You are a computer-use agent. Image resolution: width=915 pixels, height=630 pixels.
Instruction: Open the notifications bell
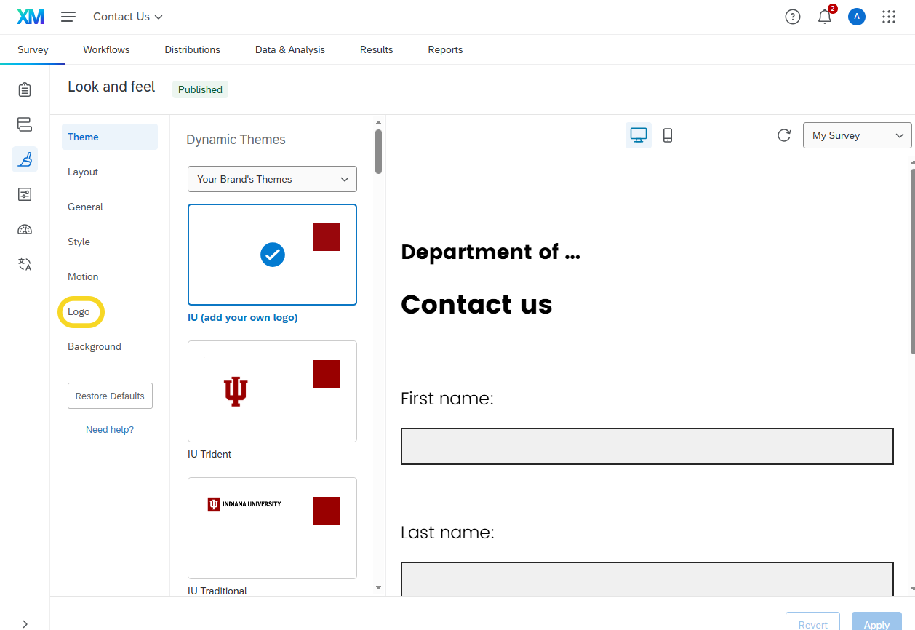[825, 17]
